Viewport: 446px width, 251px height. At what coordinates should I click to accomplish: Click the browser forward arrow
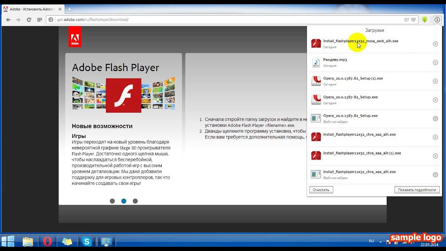tap(18, 20)
